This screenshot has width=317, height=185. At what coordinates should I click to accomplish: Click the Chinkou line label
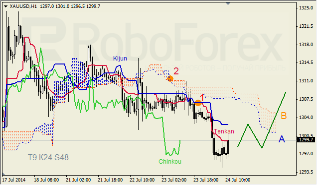(x=170, y=162)
